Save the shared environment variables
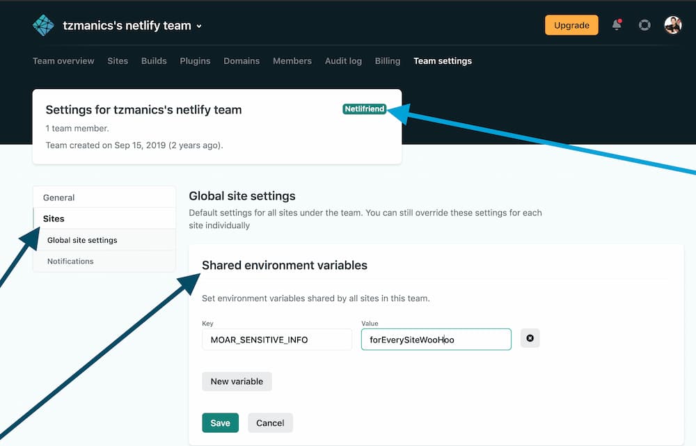 pyautogui.click(x=220, y=422)
